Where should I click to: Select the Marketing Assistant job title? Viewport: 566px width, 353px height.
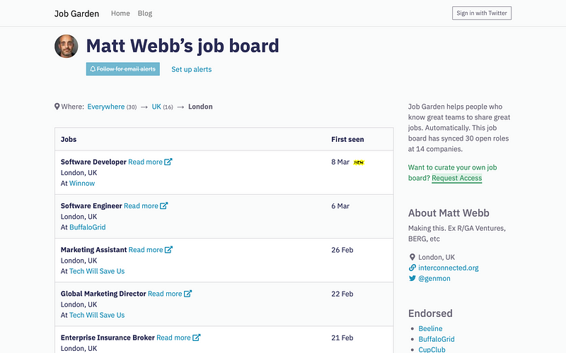(x=94, y=250)
